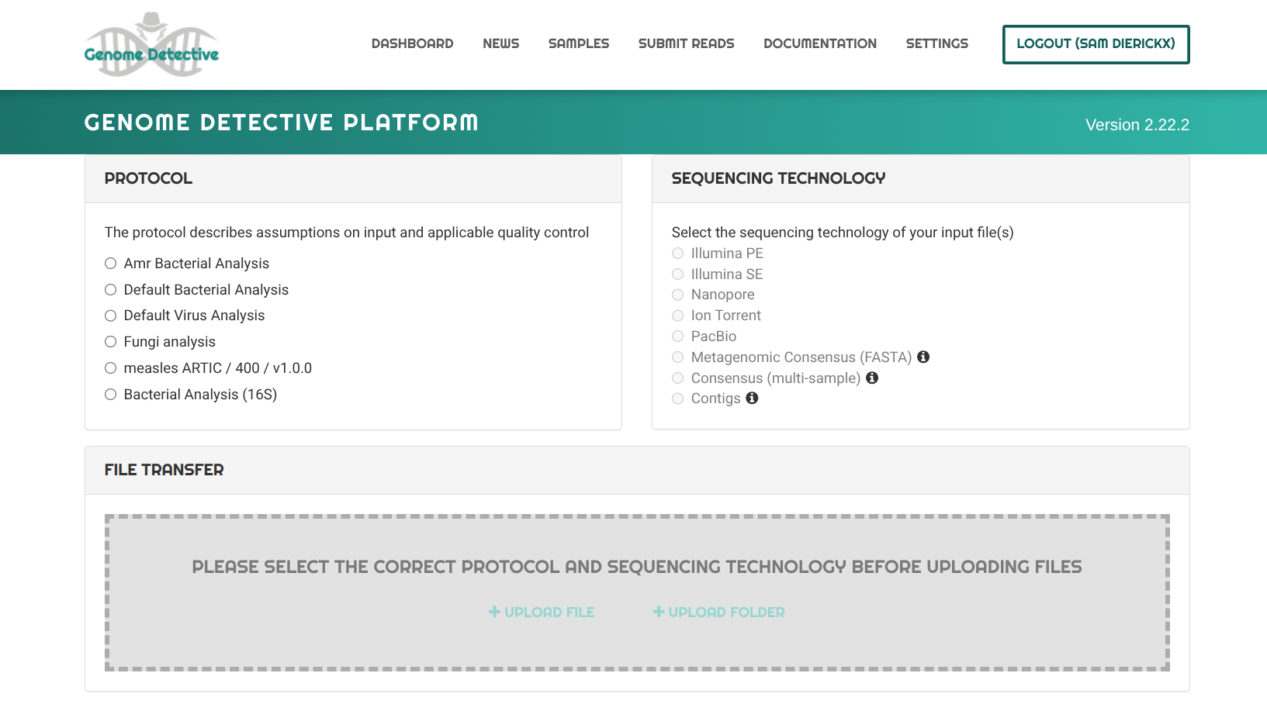Viewport: 1267px width, 704px height.
Task: Choose Ion Torrent sequencing option
Action: click(x=678, y=316)
